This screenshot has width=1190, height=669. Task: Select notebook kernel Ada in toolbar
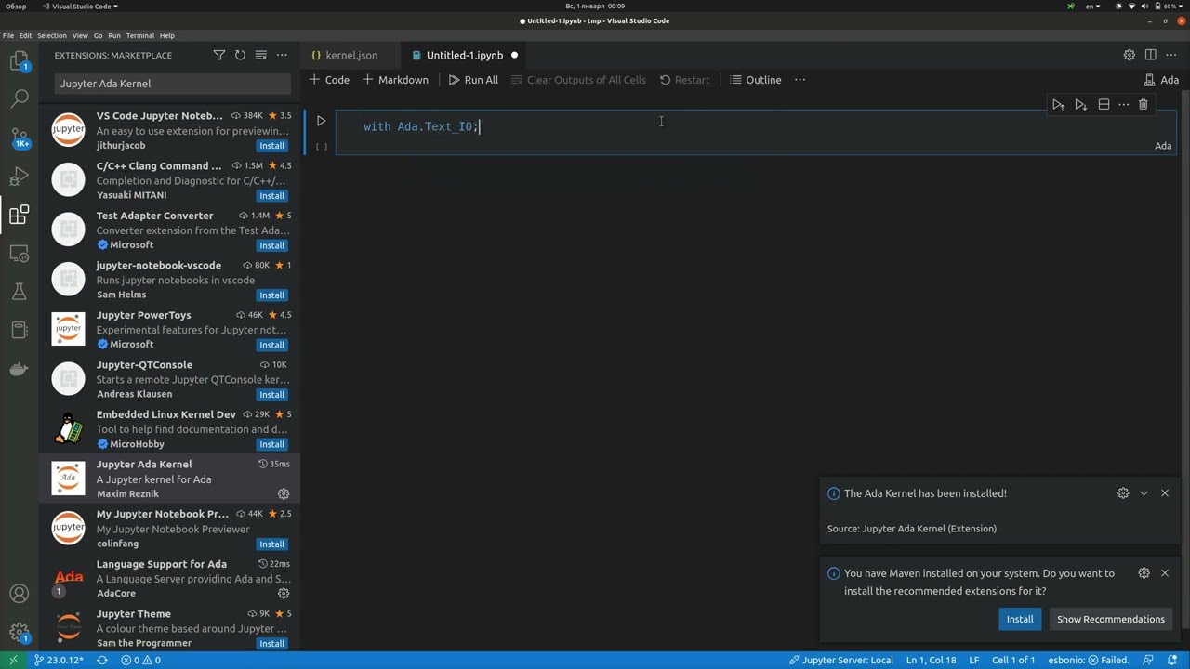point(1162,80)
